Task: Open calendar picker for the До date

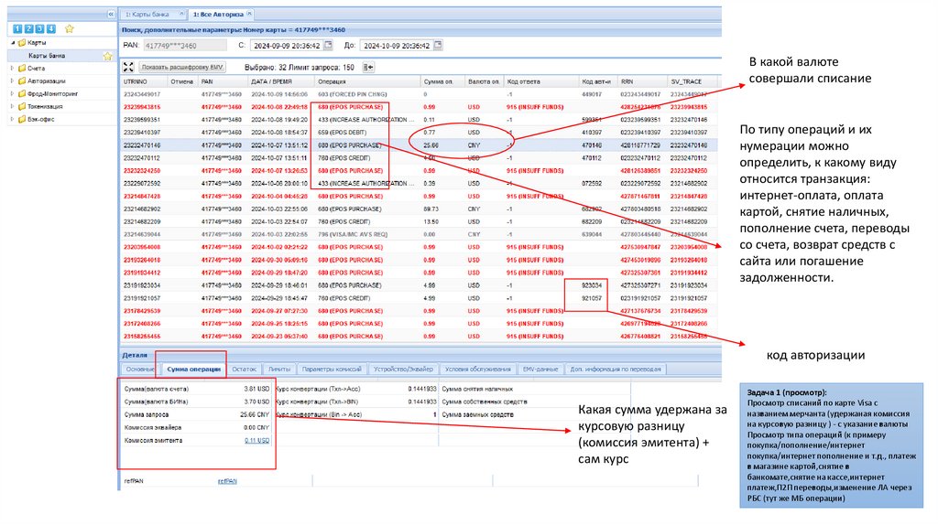Action: point(438,46)
